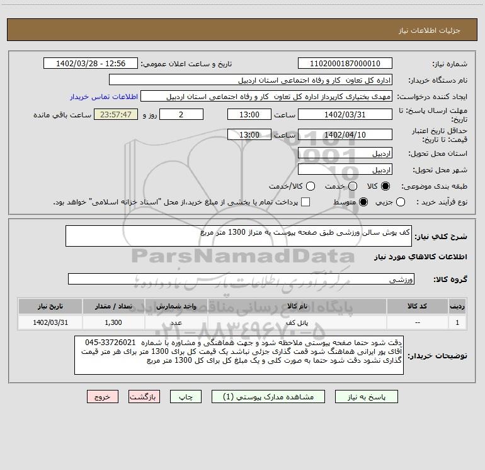Image resolution: width=485 pixels, height=470 pixels.
Task: Toggle the اسناد خزانه اسلامی payment checkbox
Action: pyautogui.click(x=305, y=202)
